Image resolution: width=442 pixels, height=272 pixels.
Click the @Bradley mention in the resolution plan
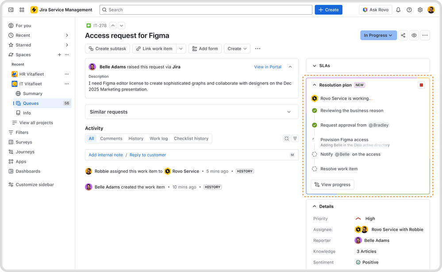point(379,125)
